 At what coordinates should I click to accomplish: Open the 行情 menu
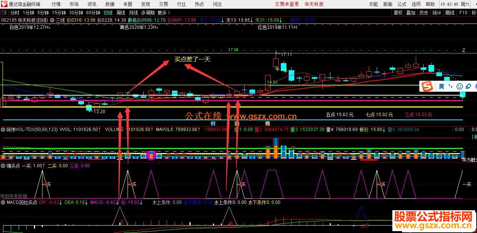click(x=56, y=4)
